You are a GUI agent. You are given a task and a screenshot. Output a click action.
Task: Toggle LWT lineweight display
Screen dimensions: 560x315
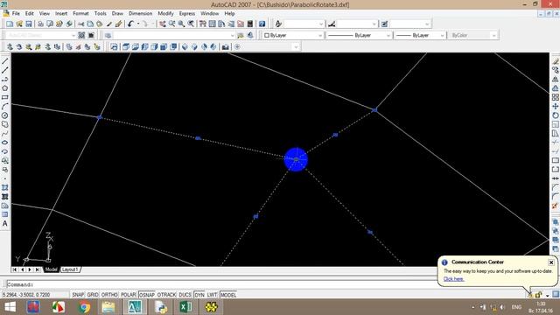212,295
